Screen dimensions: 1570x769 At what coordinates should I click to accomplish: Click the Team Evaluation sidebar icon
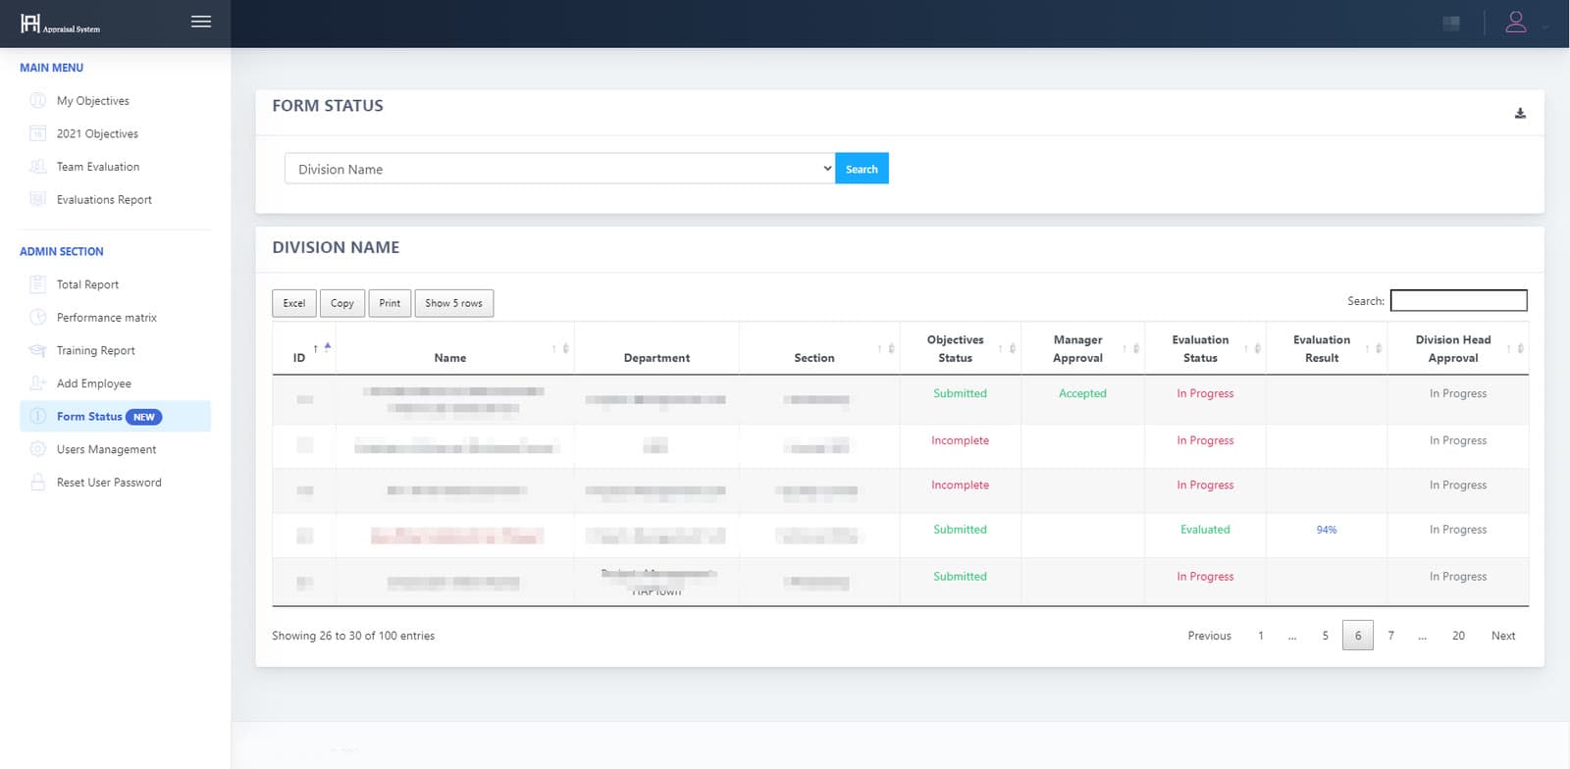[38, 167]
